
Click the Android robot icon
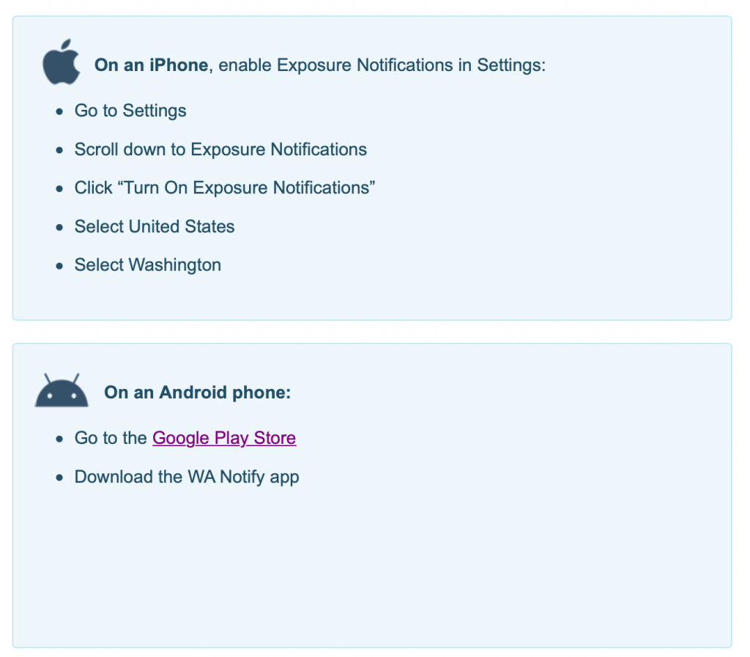pos(62,390)
